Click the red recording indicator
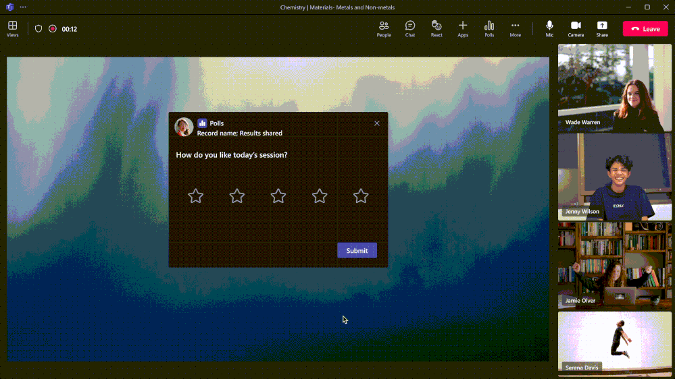 point(53,29)
